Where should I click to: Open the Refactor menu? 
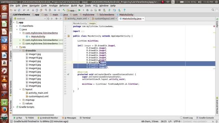click(64, 5)
